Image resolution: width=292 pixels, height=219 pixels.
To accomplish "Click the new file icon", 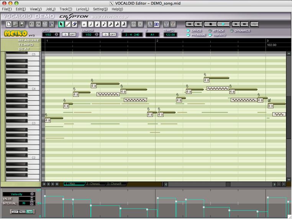I will pyautogui.click(x=9, y=24).
